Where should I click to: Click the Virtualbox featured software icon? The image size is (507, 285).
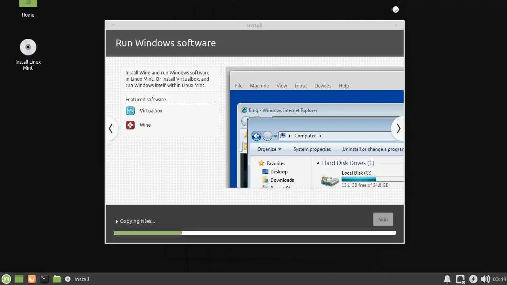pyautogui.click(x=130, y=111)
